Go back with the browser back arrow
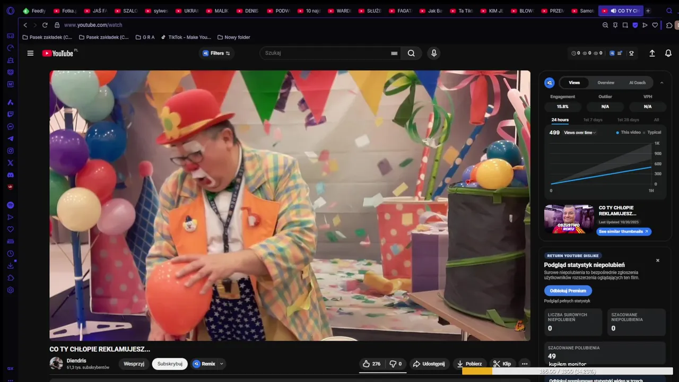The image size is (679, 382). tap(25, 25)
